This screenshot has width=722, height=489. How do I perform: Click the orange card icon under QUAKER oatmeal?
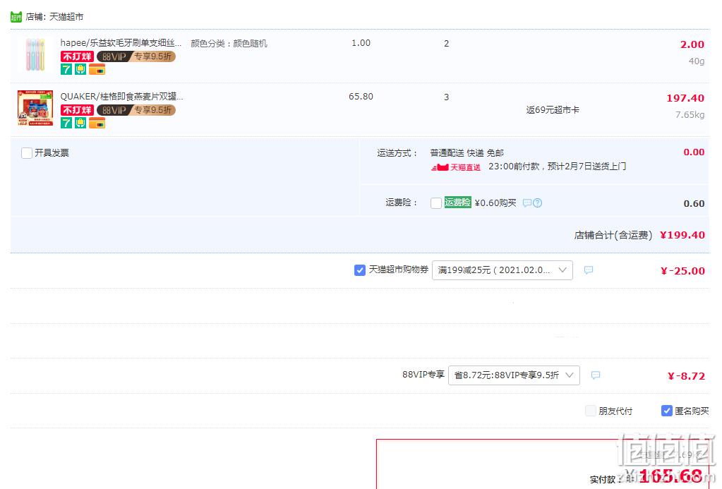97,123
